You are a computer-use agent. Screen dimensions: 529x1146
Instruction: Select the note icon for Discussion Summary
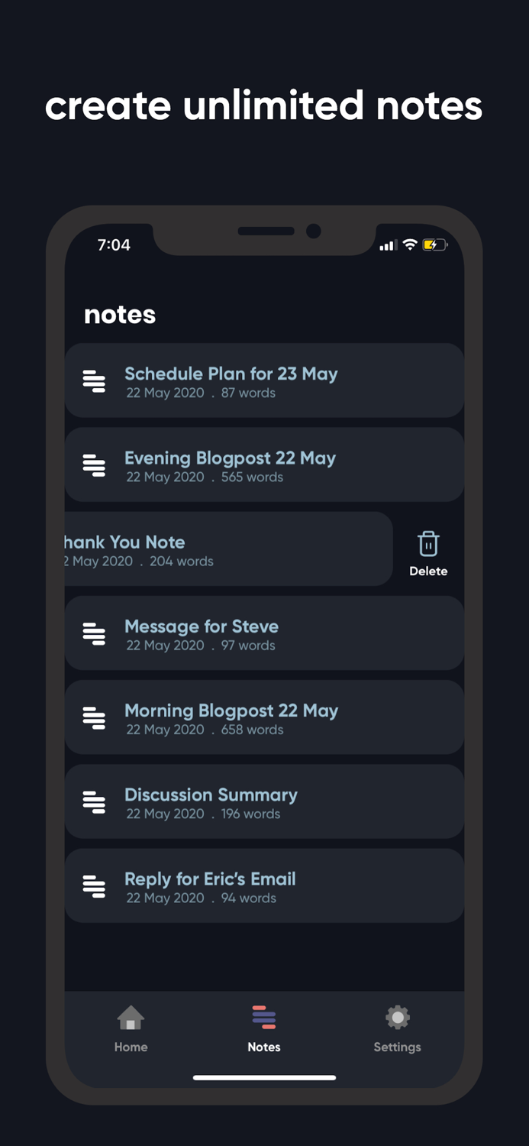point(95,801)
